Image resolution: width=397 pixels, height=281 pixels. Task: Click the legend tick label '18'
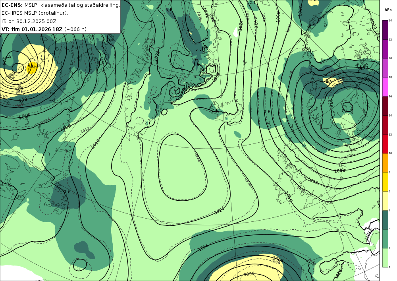[390, 77]
